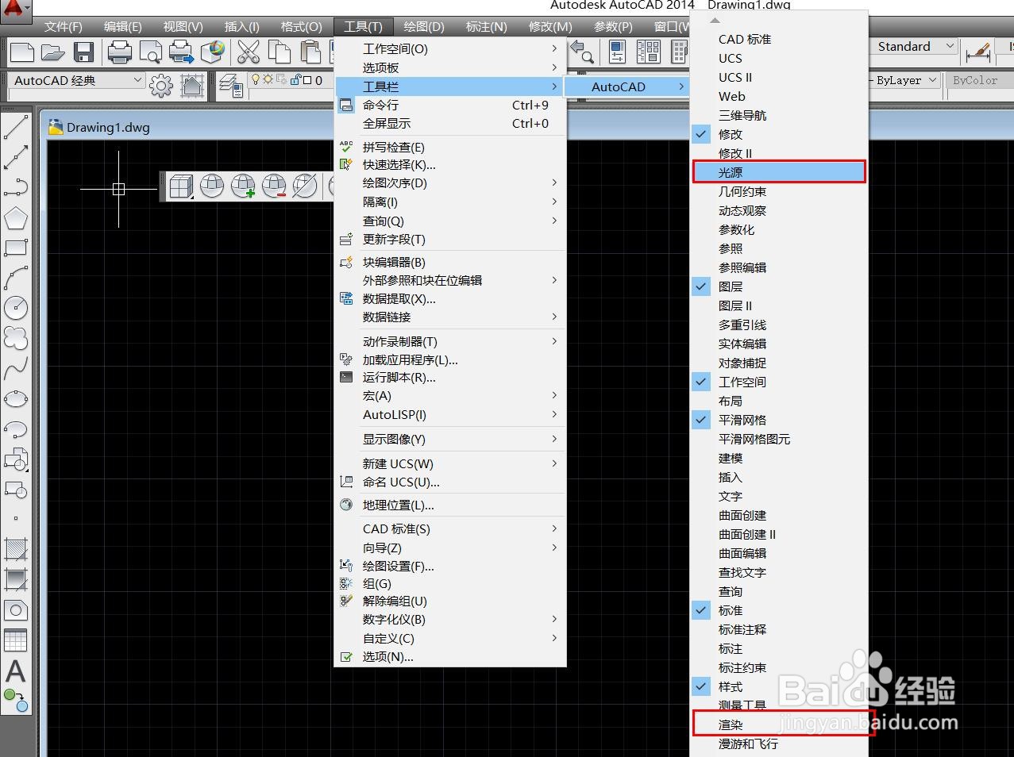Click the 3D Print icon
The image size is (1014, 757).
pos(212,52)
